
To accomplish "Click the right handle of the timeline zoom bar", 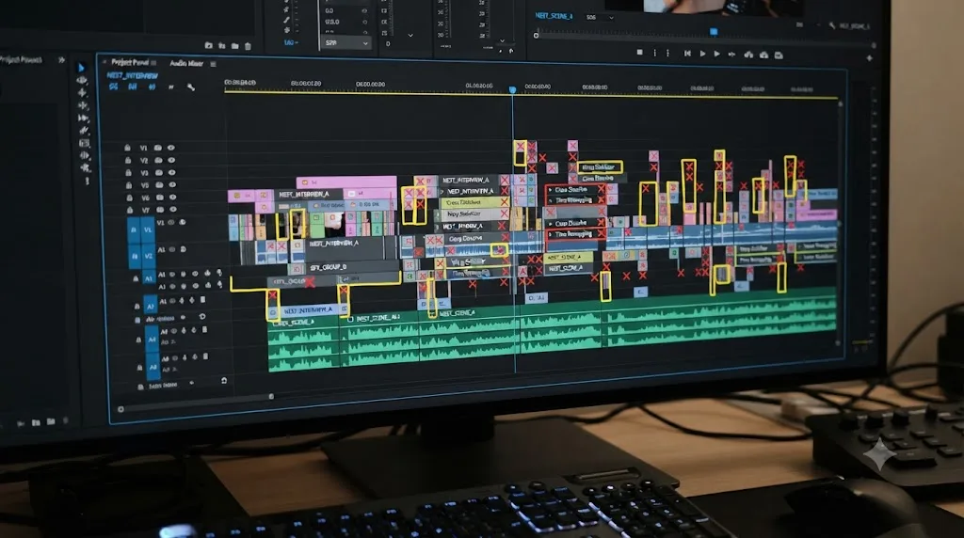I will click(x=271, y=397).
